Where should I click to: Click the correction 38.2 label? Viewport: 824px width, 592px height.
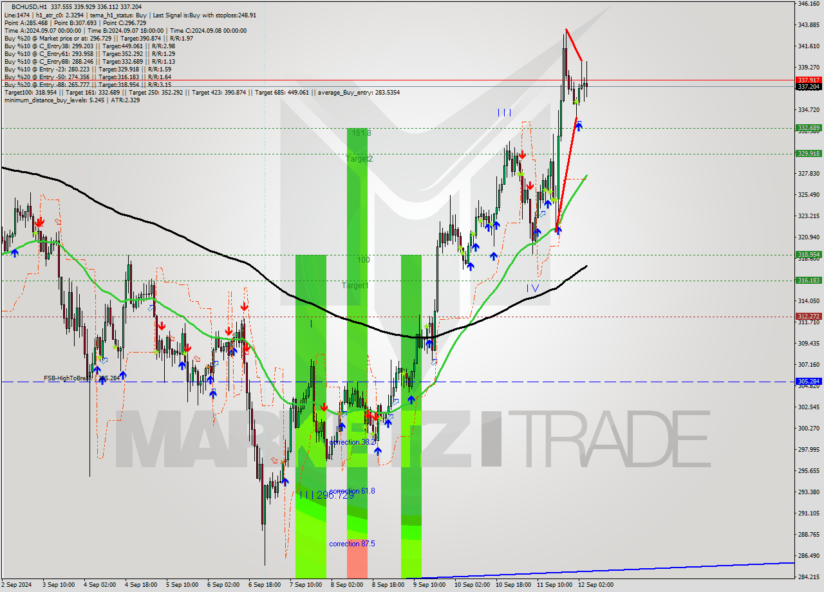click(x=352, y=442)
